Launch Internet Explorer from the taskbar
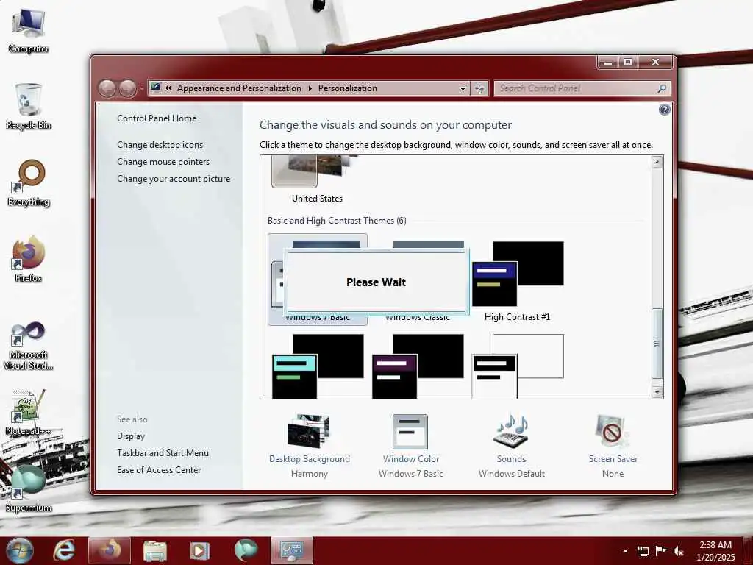The image size is (753, 565). [x=64, y=550]
